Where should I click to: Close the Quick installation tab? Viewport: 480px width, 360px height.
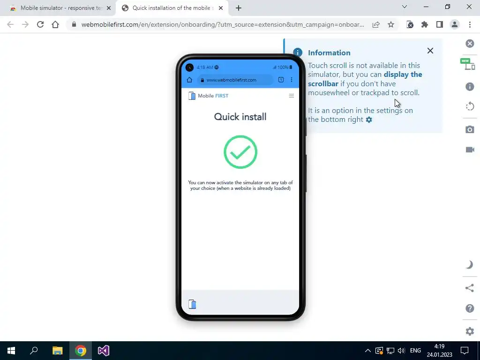221,8
